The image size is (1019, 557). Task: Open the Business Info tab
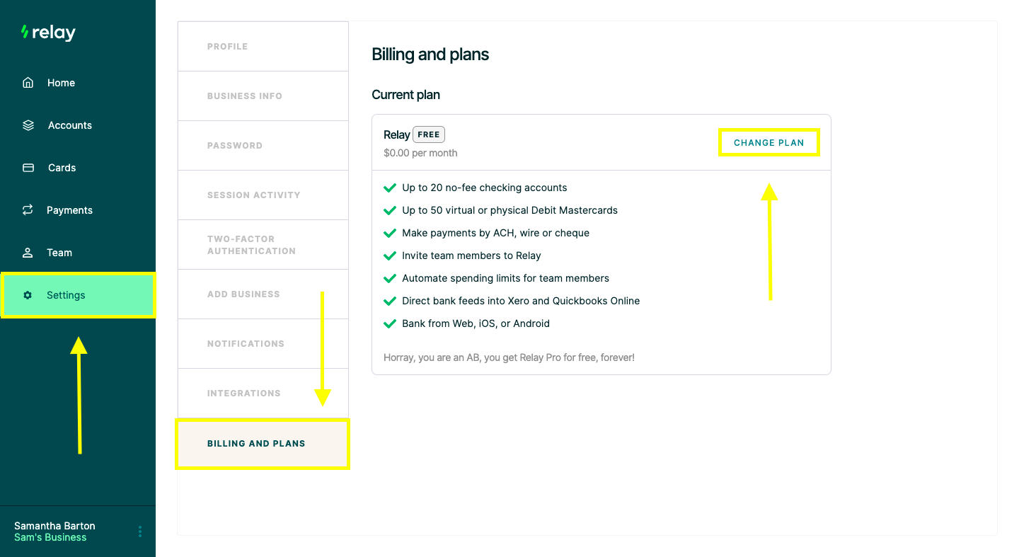point(263,96)
